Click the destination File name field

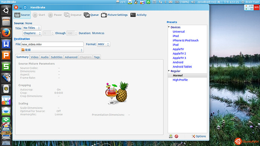[x=52, y=44]
